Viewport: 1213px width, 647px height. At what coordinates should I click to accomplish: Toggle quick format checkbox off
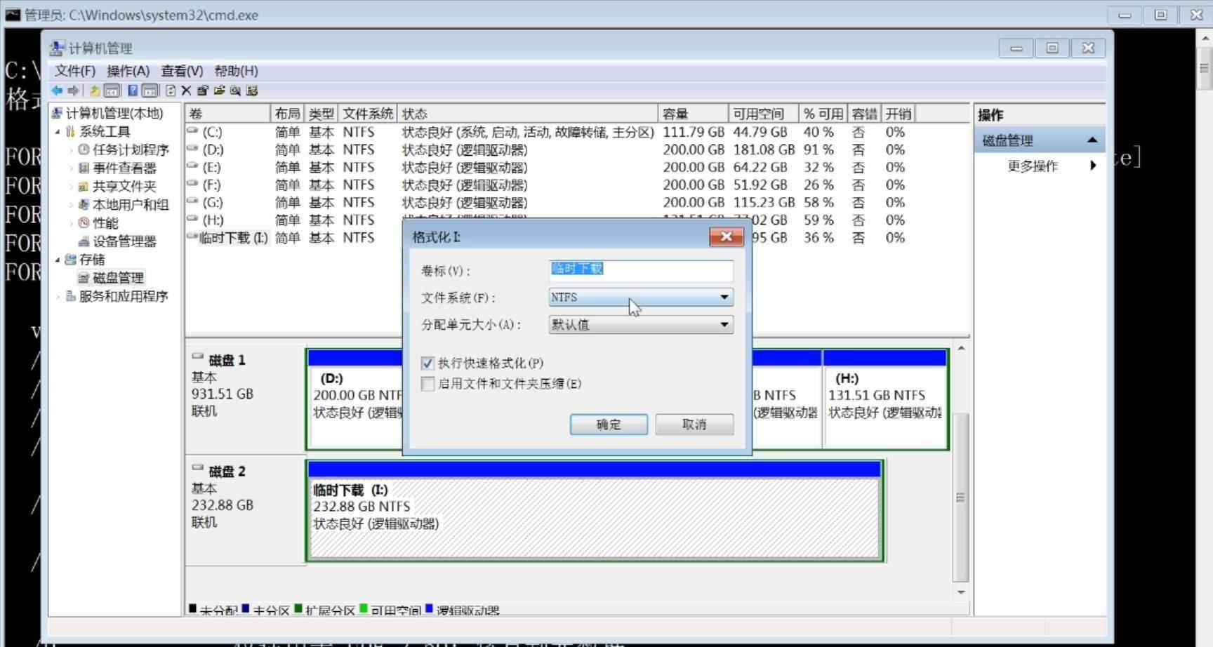coord(428,363)
